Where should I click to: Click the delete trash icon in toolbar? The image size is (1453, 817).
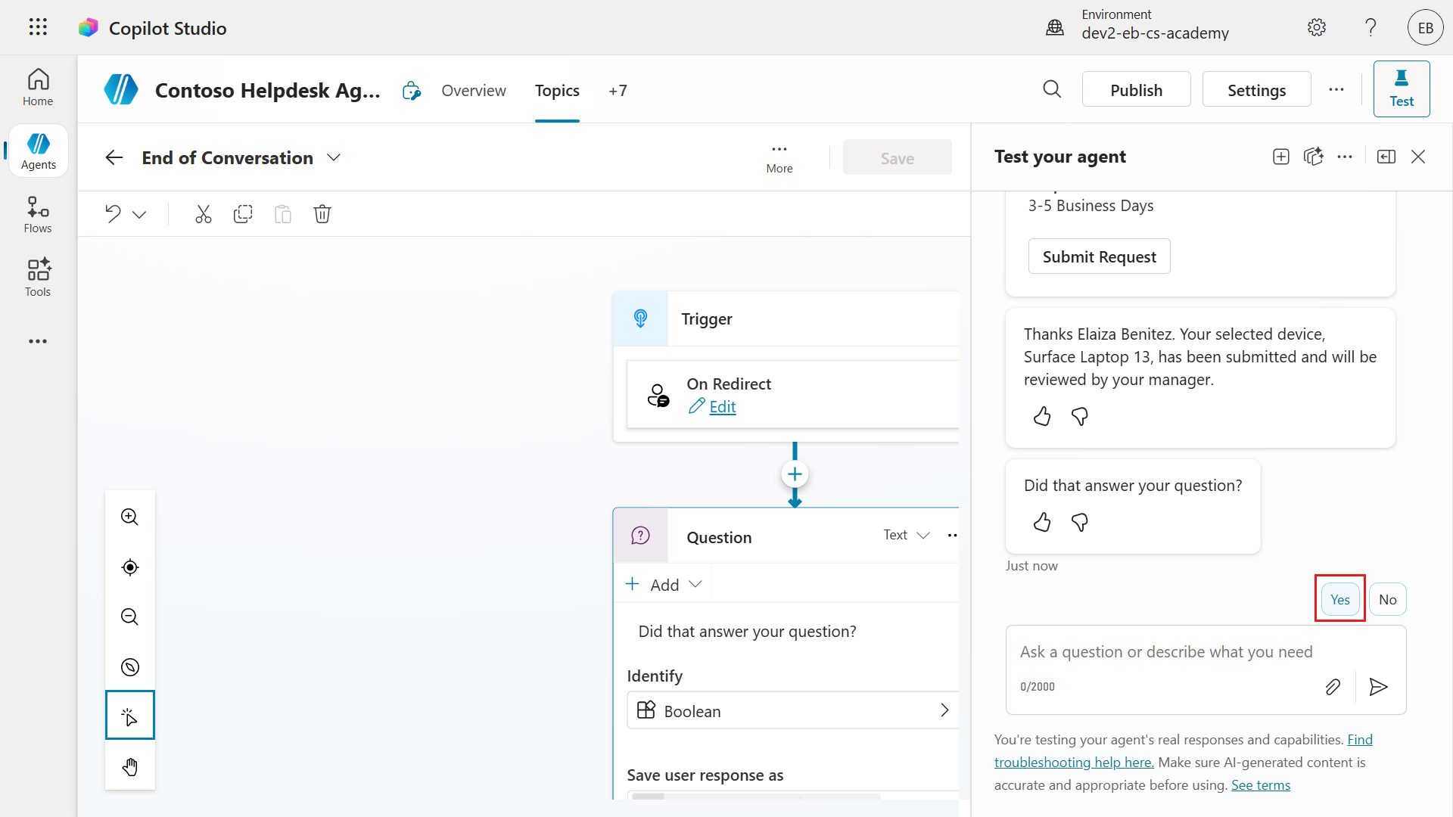tap(322, 214)
